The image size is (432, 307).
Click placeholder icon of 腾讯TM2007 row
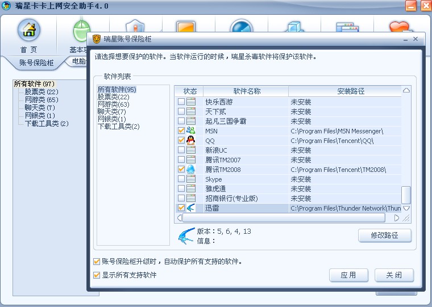click(190, 159)
